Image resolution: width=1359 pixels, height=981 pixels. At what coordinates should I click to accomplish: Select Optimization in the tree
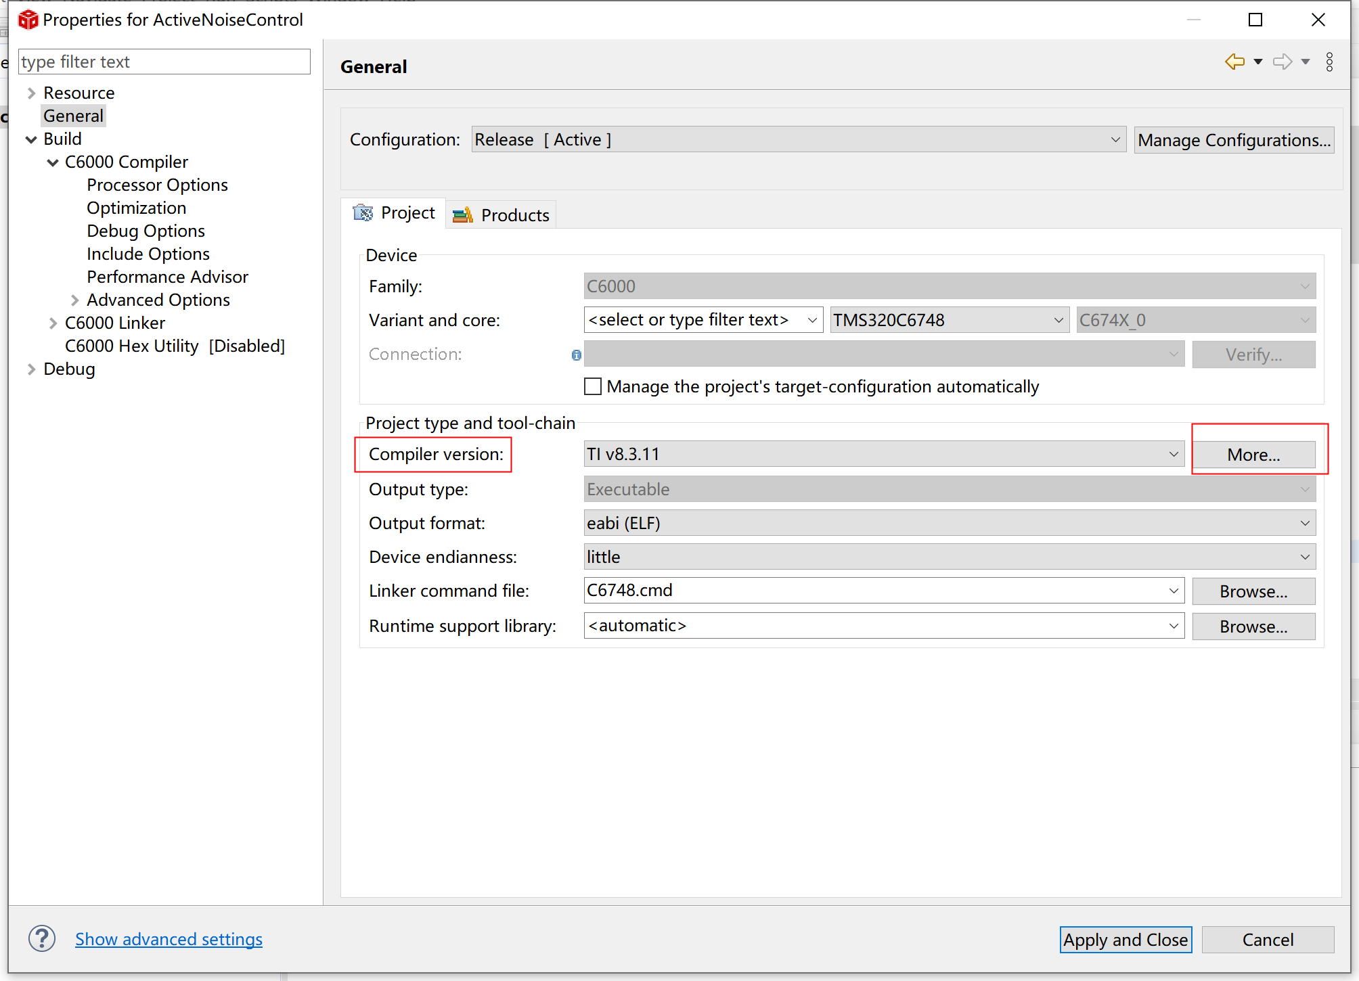[136, 208]
